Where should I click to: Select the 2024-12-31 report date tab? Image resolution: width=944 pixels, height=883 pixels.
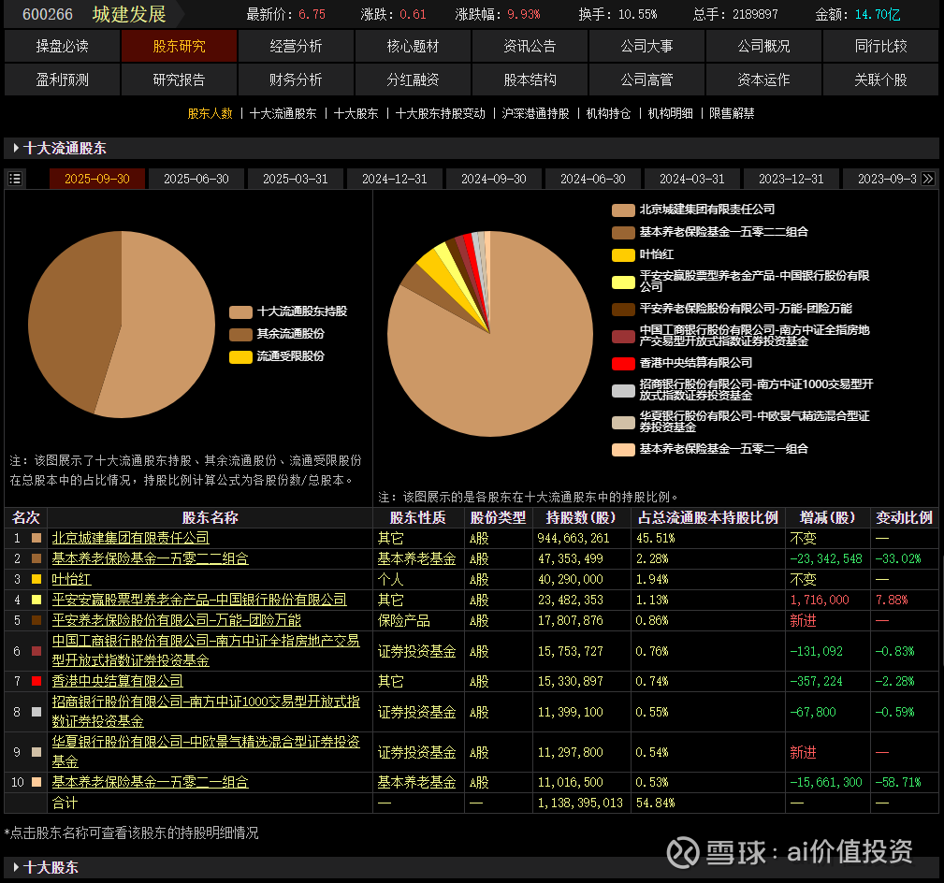395,179
